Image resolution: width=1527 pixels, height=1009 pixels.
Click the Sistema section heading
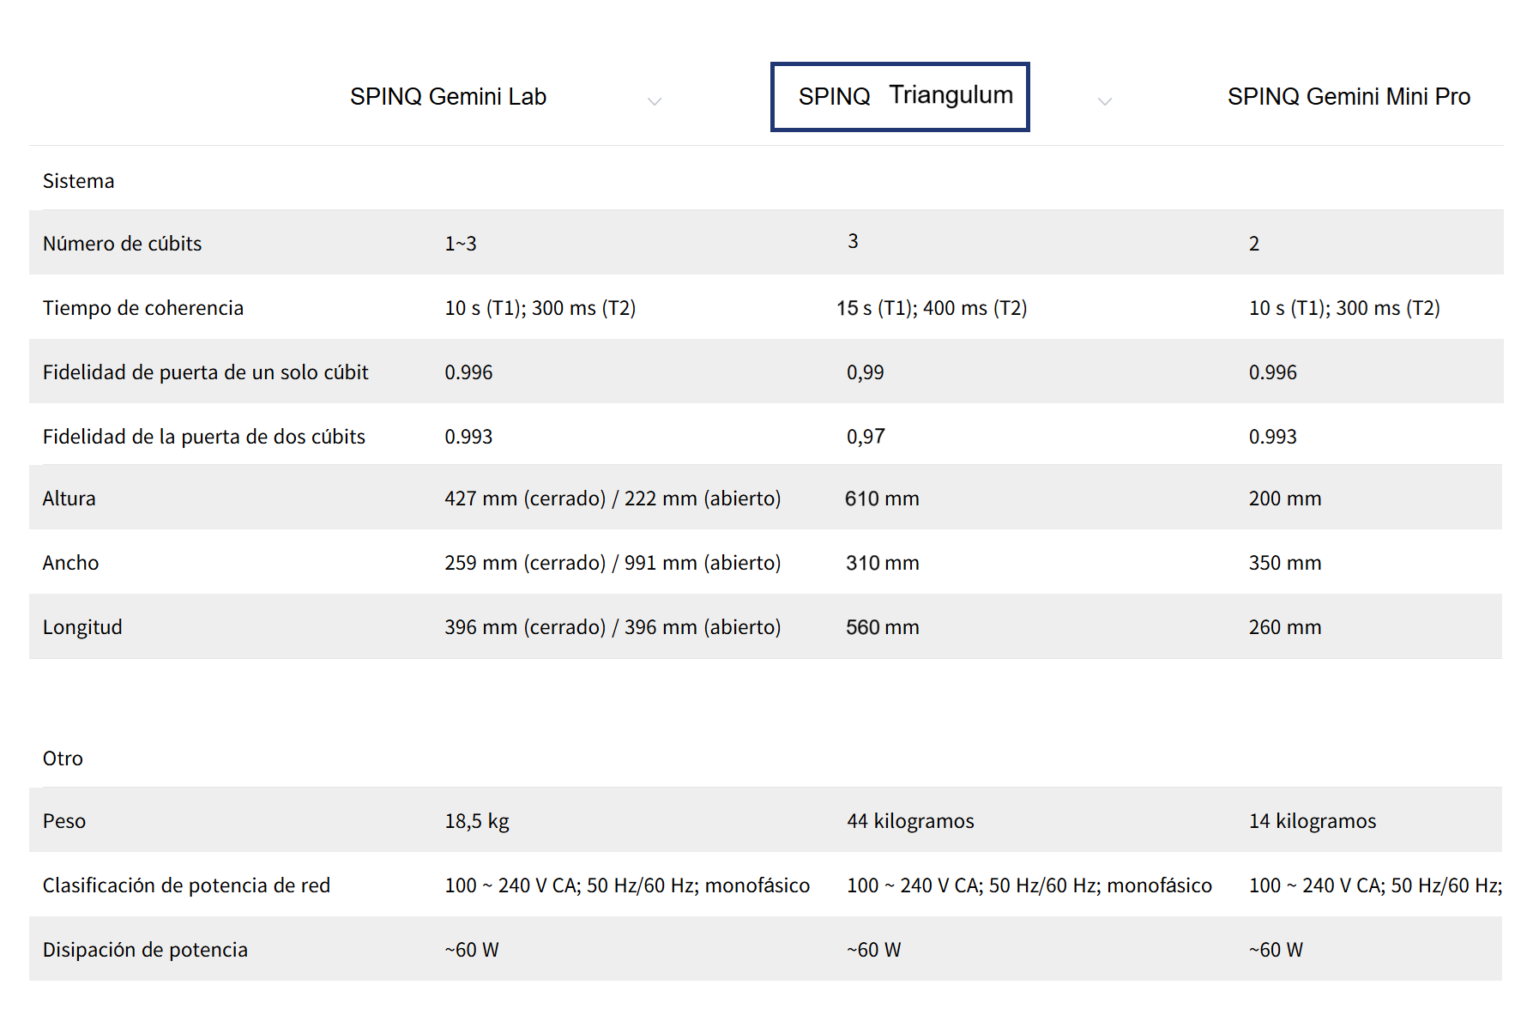79,181
